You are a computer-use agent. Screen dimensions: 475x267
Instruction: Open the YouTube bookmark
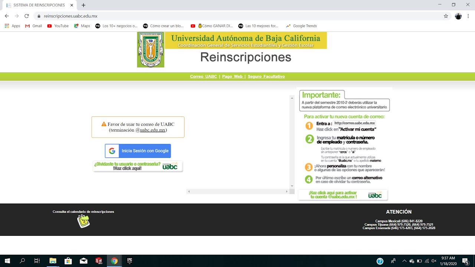[x=58, y=26]
